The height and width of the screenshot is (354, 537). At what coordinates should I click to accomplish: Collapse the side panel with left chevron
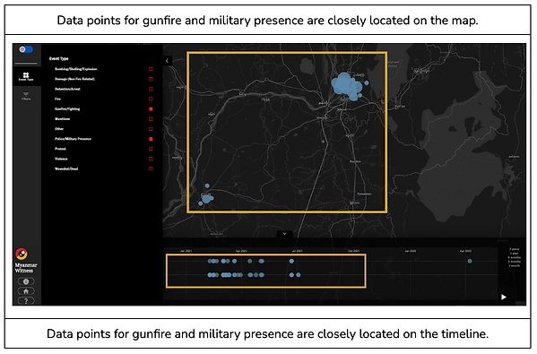tap(167, 61)
